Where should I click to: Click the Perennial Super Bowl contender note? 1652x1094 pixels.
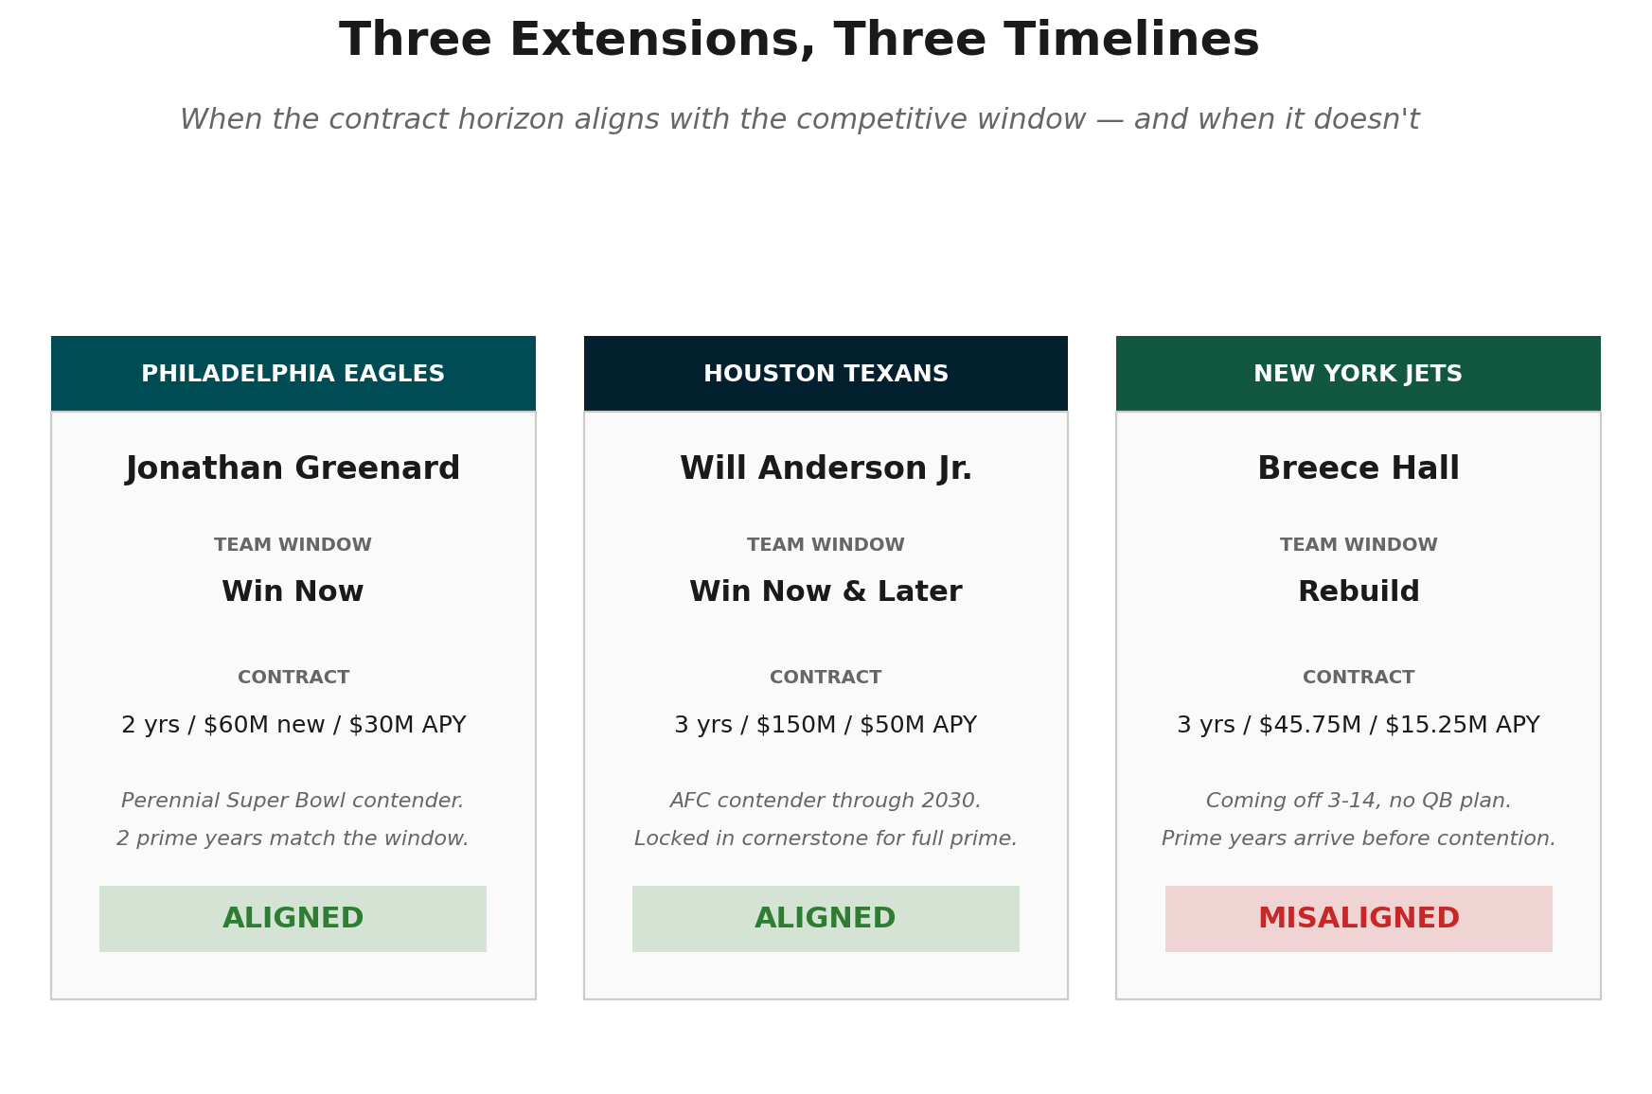click(x=293, y=802)
